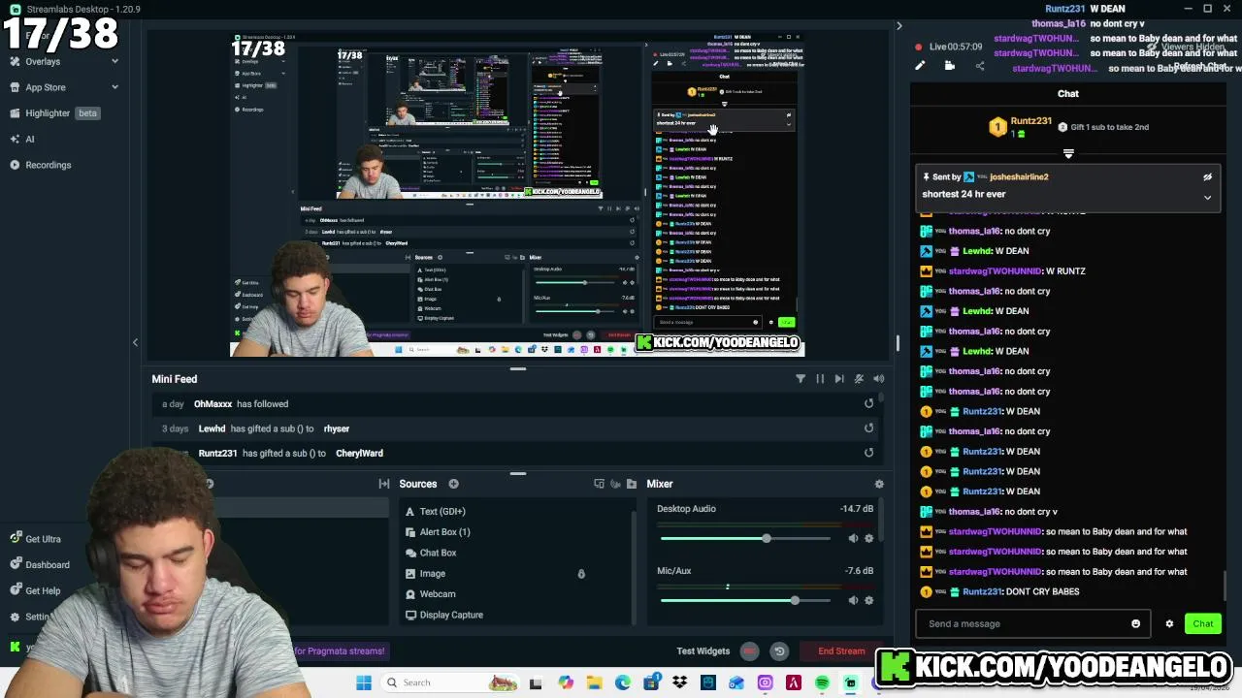Click the End Stream button
Viewport: 1242px width, 698px height.
click(x=841, y=651)
